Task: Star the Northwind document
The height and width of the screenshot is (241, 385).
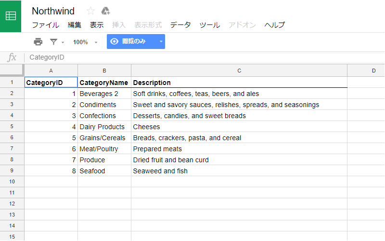Action: (90, 11)
